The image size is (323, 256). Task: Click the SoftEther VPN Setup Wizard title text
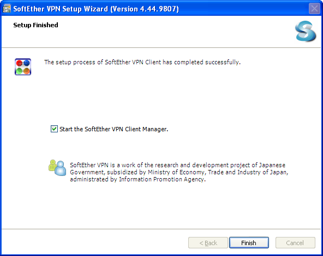[x=61, y=9]
